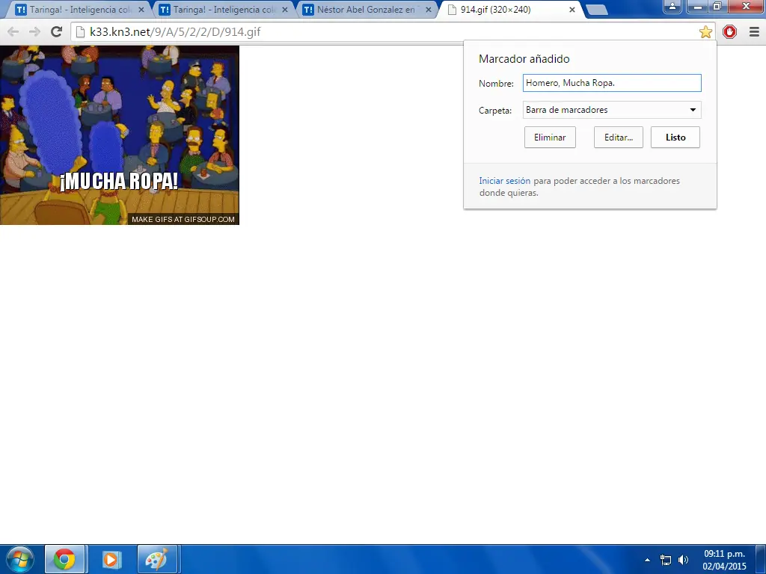Open the Carpeta folder dropdown
This screenshot has height=574, width=766.
click(612, 110)
